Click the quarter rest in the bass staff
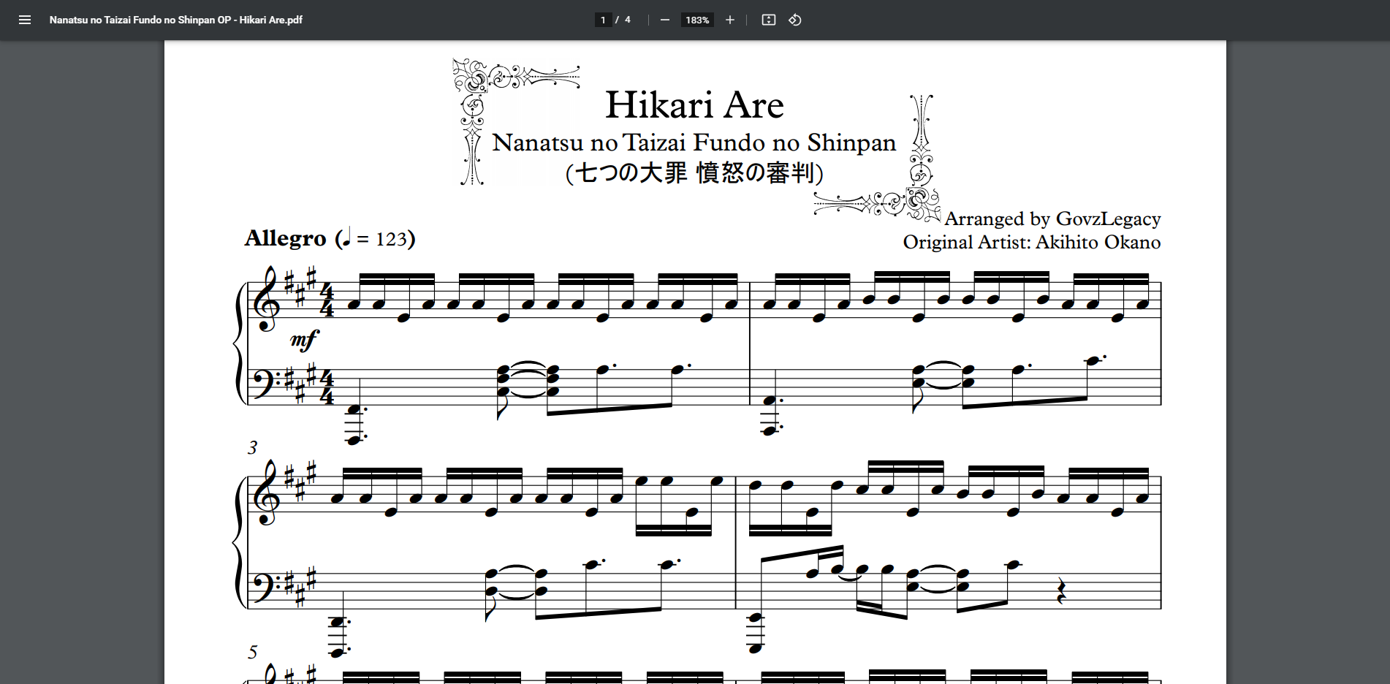 (1061, 591)
